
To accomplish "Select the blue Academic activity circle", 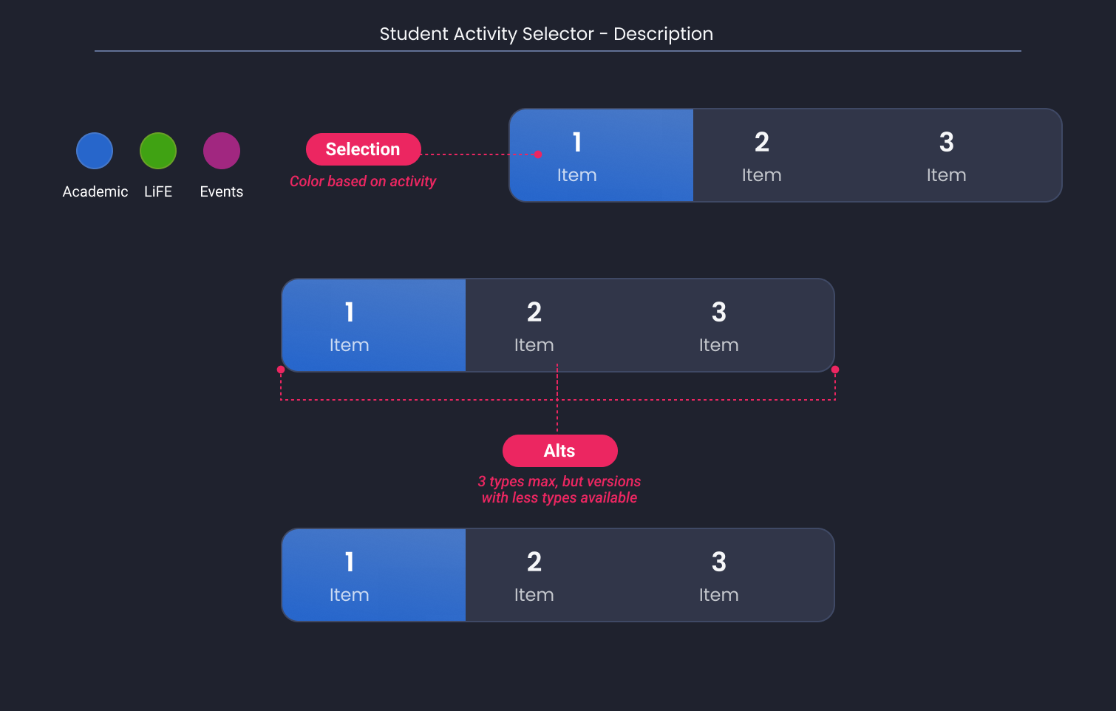I will [x=95, y=150].
